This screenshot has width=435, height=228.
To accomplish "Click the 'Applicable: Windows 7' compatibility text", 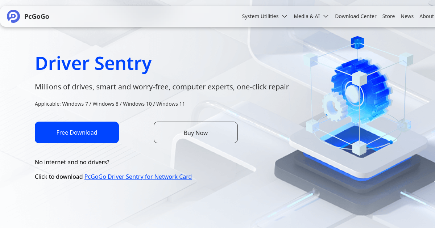I will pos(110,104).
